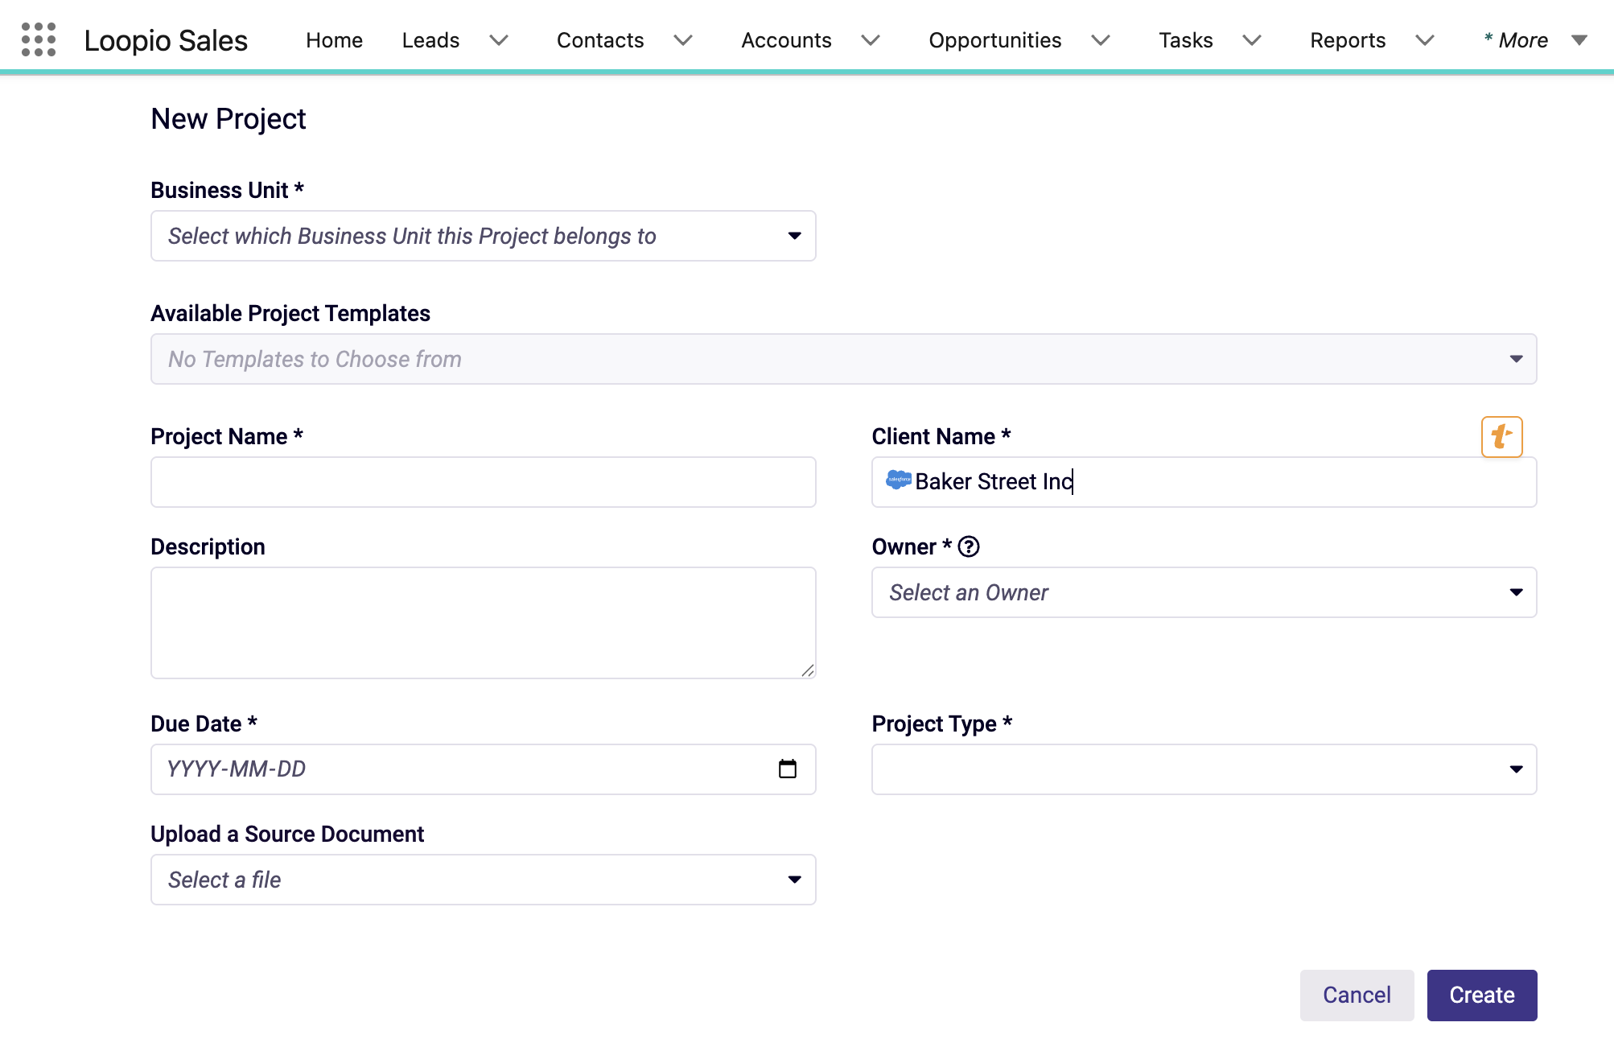
Task: Open the Project Type dropdown
Action: click(1204, 769)
